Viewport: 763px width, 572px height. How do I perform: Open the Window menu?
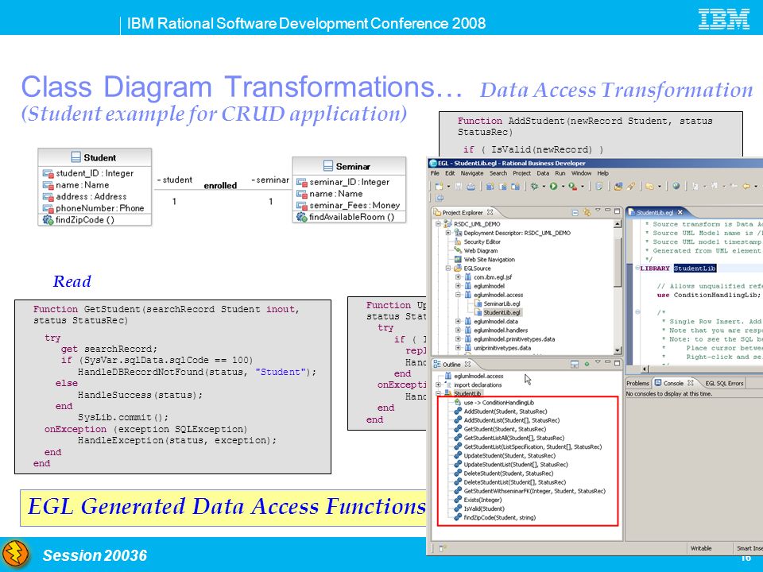click(581, 173)
